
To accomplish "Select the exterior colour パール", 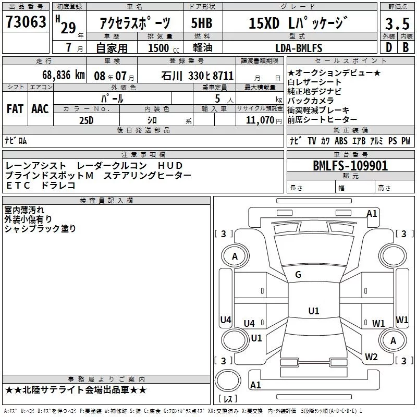I will point(112,99).
